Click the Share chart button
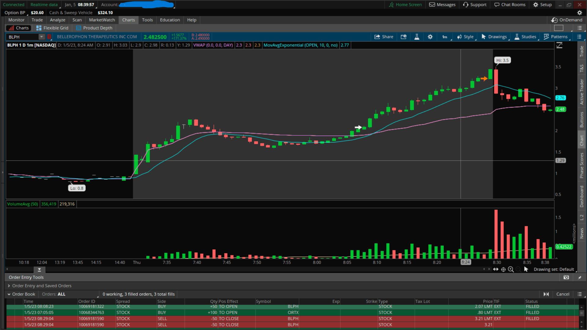This screenshot has height=330, width=587. pyautogui.click(x=384, y=37)
